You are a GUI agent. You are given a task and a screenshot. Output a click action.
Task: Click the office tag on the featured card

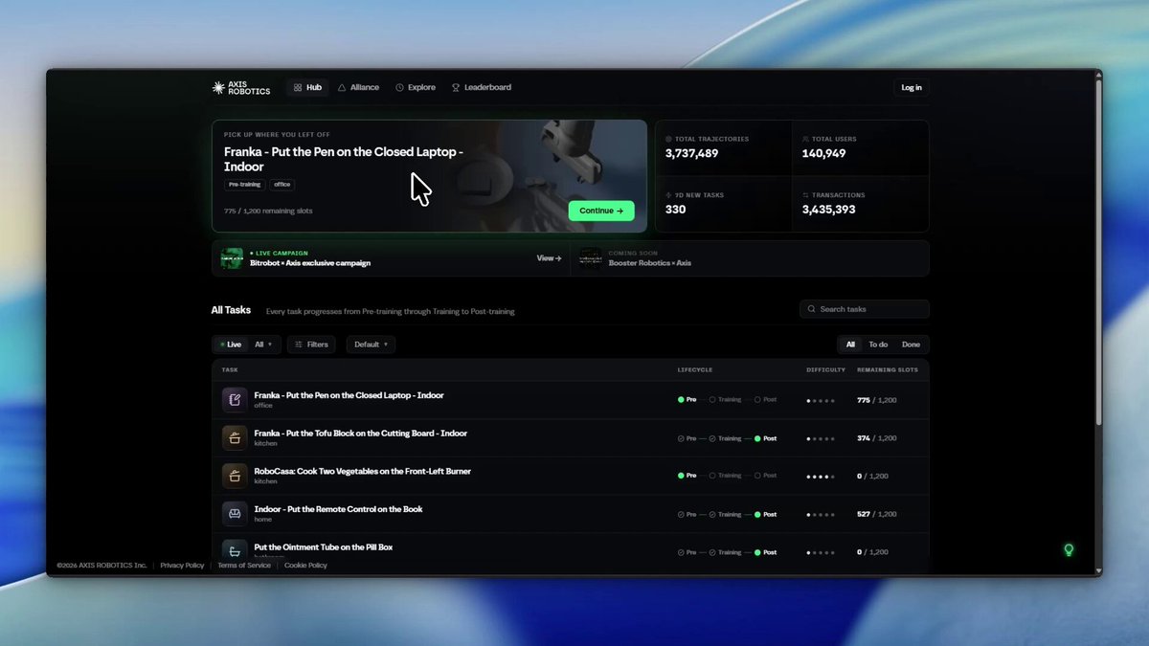pos(282,185)
